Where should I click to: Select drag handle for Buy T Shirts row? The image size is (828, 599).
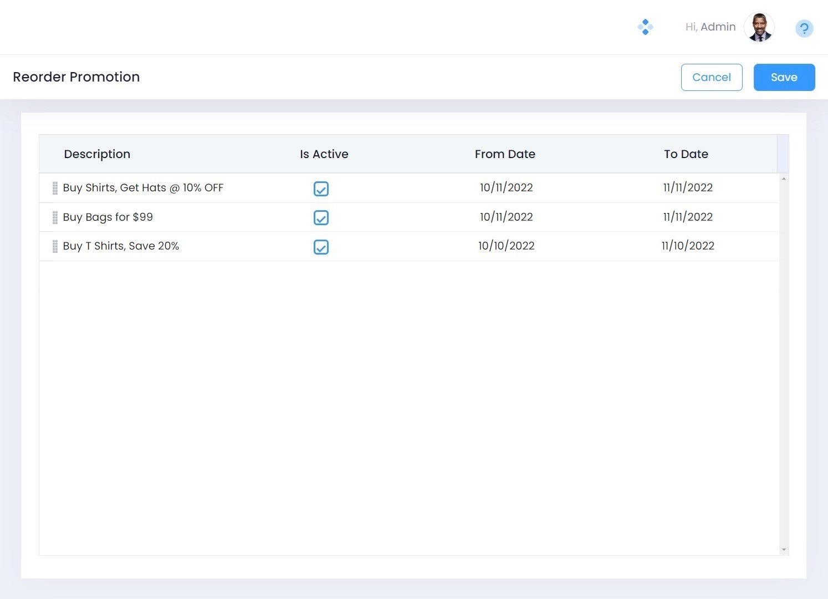click(55, 246)
